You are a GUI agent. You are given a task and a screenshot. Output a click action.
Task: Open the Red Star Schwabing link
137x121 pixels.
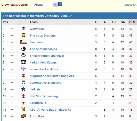44,96
